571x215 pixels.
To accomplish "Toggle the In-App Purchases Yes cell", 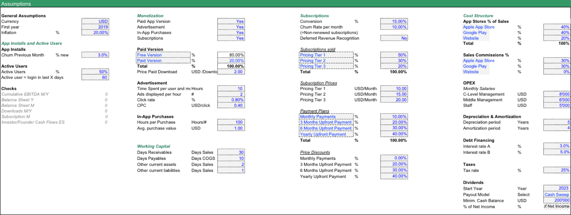I will click(x=231, y=33).
